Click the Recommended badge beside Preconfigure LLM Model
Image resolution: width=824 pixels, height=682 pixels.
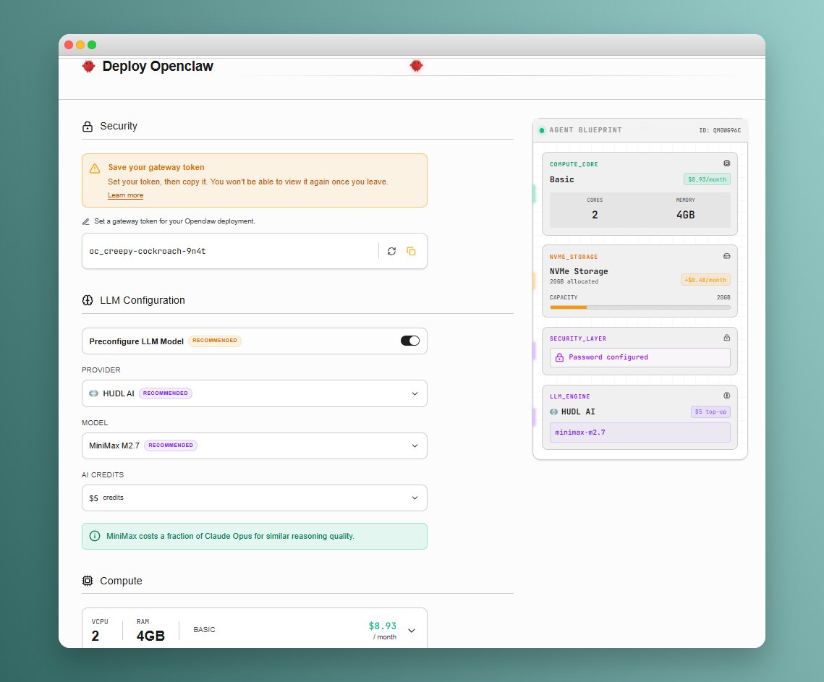coord(215,341)
